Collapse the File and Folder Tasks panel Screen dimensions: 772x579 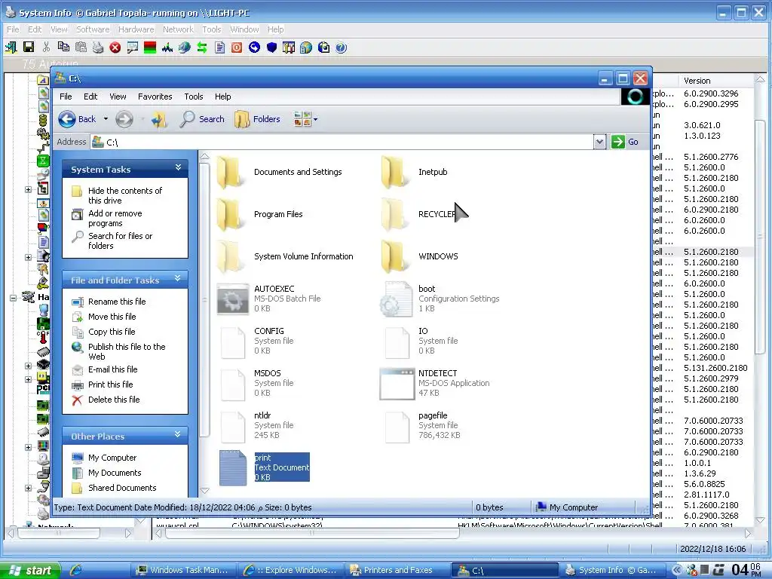pyautogui.click(x=178, y=279)
